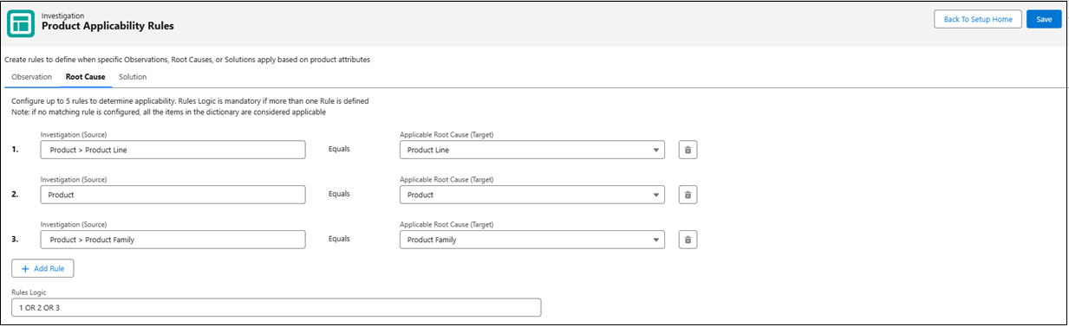Screen dimensions: 1069x327
Task: Switch to the Solution tab
Action: tap(133, 77)
